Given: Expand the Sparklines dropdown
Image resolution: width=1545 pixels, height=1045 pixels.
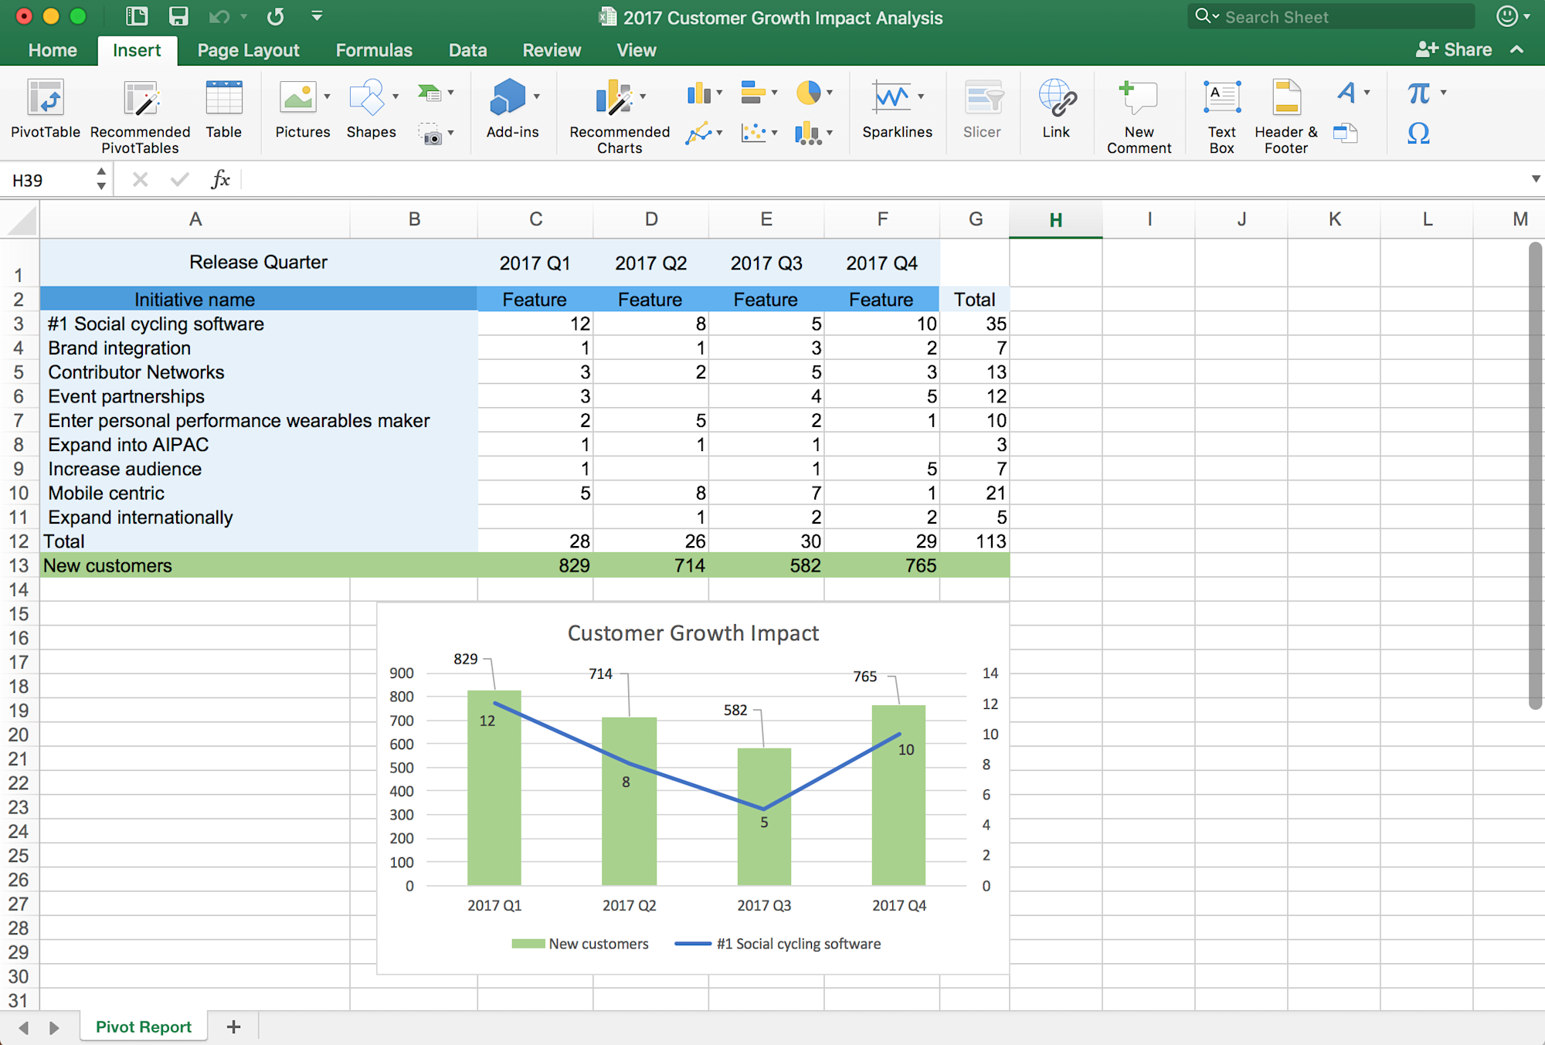Looking at the screenshot, I should coord(921,97).
